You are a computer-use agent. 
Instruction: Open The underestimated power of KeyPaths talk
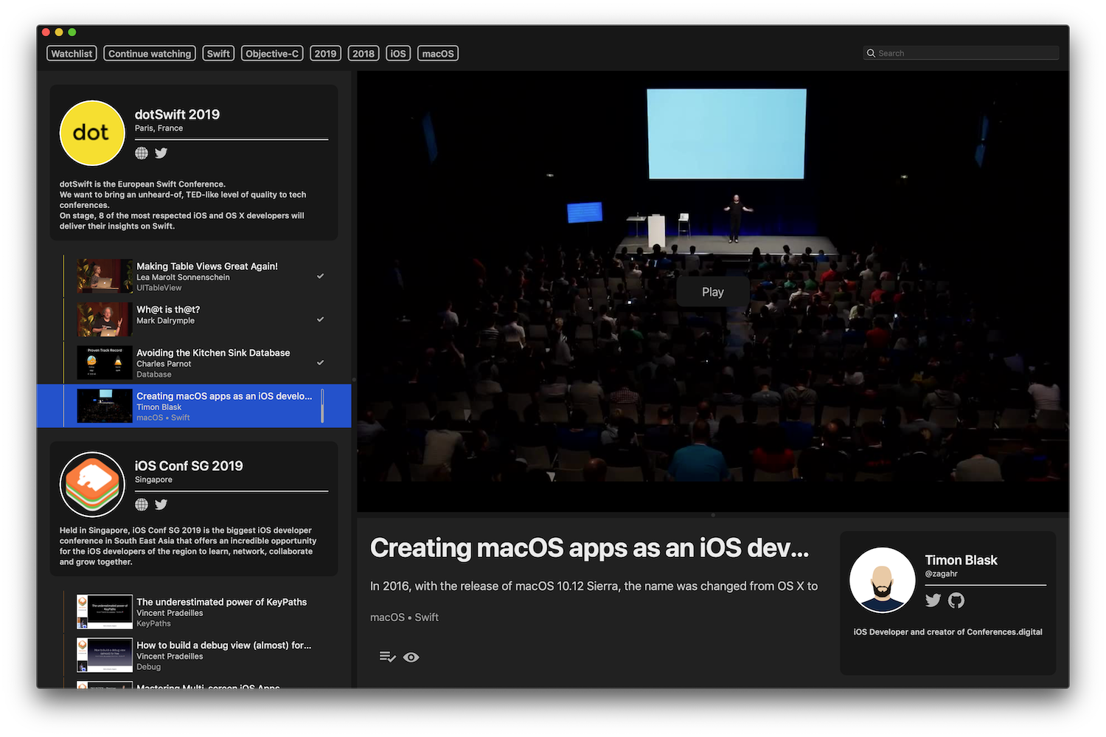pyautogui.click(x=195, y=612)
